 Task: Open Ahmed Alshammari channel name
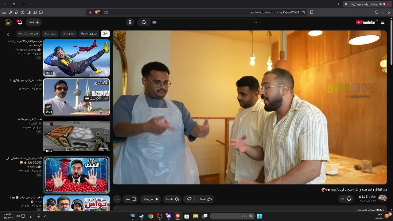tap(27, 50)
